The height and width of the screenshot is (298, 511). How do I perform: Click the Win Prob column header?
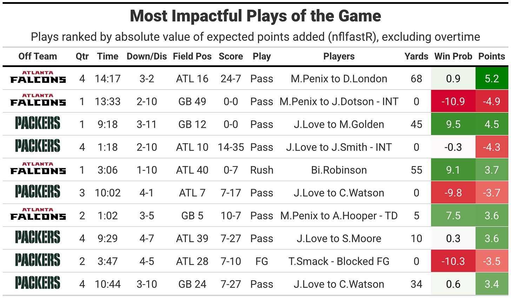[453, 56]
